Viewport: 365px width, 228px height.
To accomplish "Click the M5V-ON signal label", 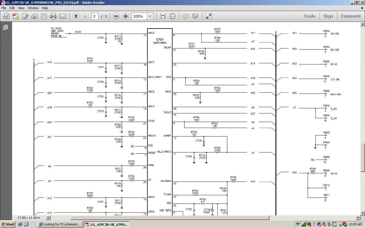I will click(336, 94).
